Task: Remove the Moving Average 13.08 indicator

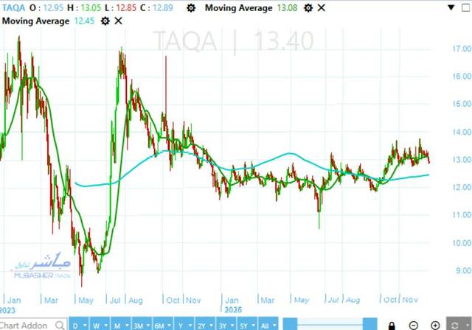Action: [x=322, y=8]
